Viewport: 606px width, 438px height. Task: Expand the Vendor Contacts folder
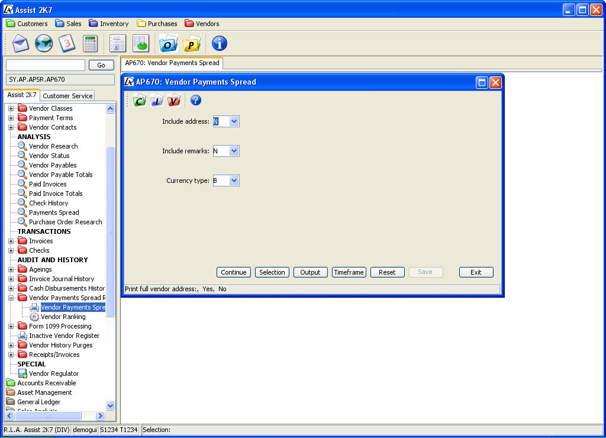pyautogui.click(x=11, y=128)
